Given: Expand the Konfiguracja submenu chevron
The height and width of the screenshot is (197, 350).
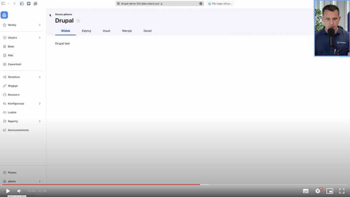Looking at the screenshot, I should click(x=40, y=103).
